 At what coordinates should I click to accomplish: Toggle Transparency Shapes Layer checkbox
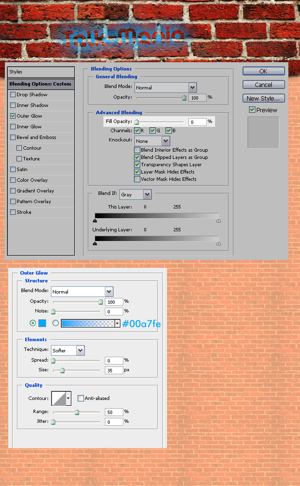click(137, 165)
